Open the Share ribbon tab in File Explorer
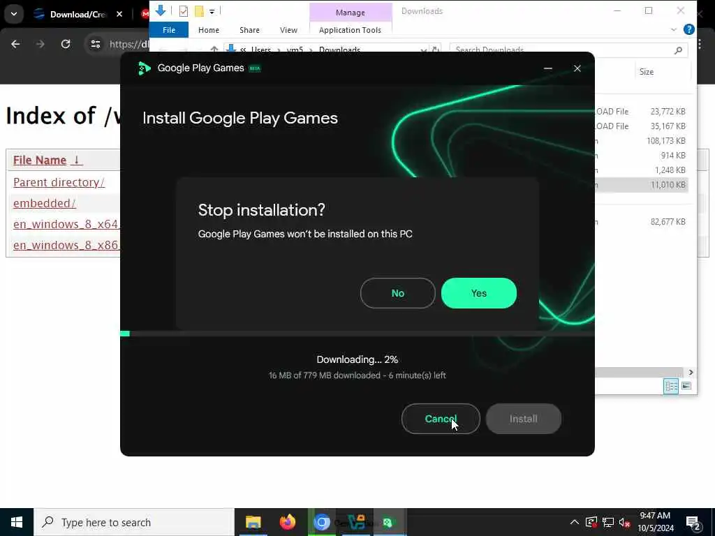This screenshot has width=715, height=536. (249, 30)
